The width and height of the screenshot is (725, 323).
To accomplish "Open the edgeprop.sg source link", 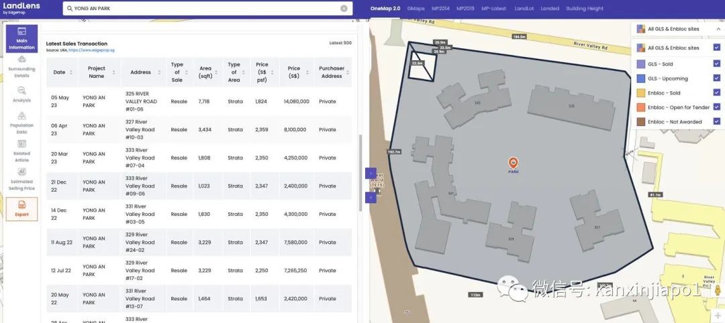I will coord(91,50).
